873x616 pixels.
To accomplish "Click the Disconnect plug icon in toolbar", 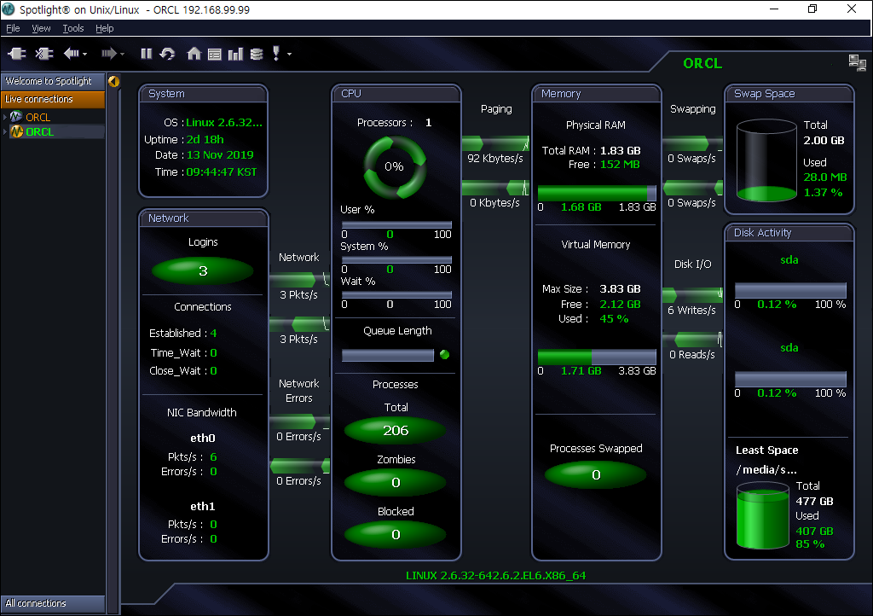I will (44, 54).
